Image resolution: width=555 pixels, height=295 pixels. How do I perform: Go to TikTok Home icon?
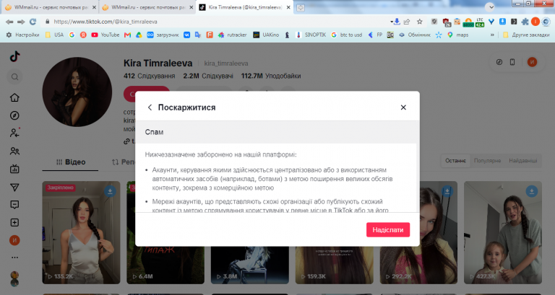click(14, 97)
